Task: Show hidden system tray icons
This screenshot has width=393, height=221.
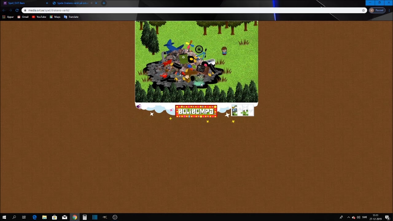Action: [348, 217]
